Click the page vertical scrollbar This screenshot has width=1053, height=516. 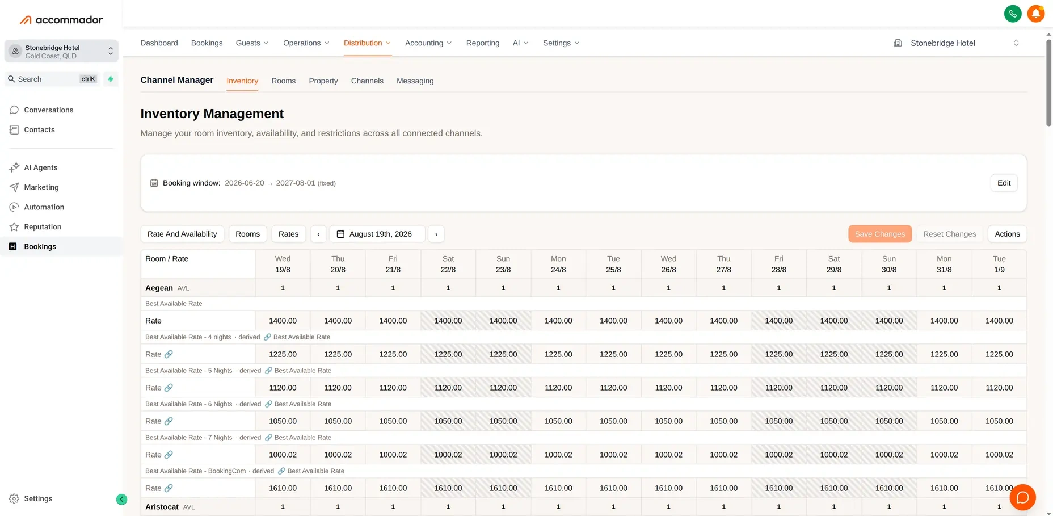coord(1048,82)
